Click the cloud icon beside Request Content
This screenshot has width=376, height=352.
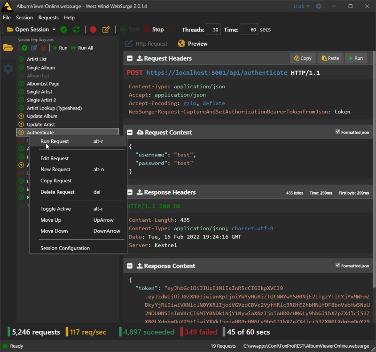click(x=140, y=133)
